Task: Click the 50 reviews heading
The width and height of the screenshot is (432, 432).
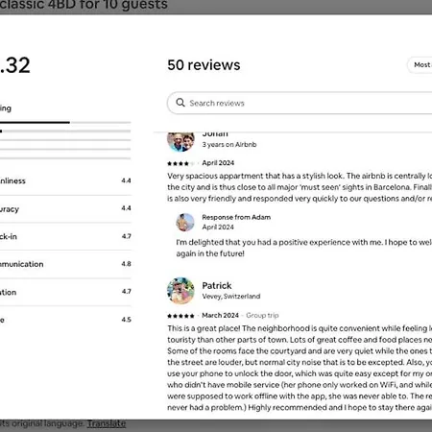Action: click(x=204, y=65)
